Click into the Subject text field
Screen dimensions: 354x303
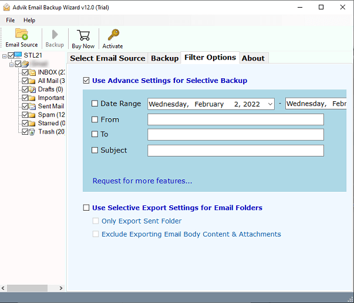(235, 151)
